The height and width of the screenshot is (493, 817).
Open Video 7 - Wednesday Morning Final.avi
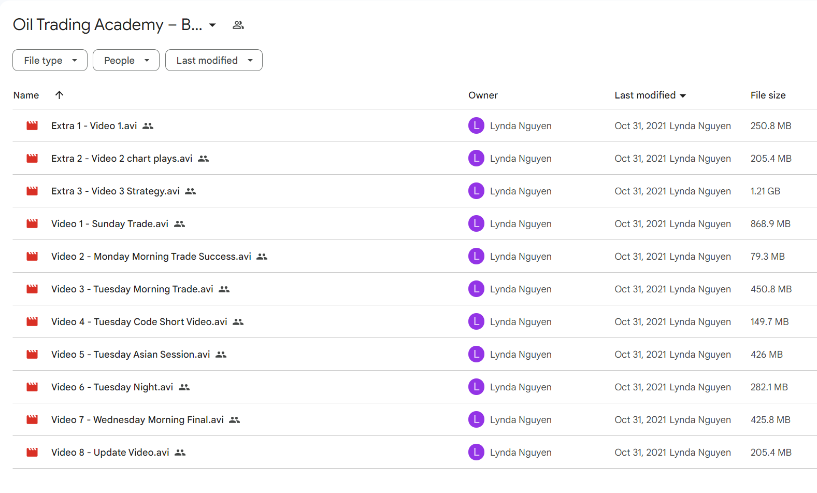coord(138,420)
